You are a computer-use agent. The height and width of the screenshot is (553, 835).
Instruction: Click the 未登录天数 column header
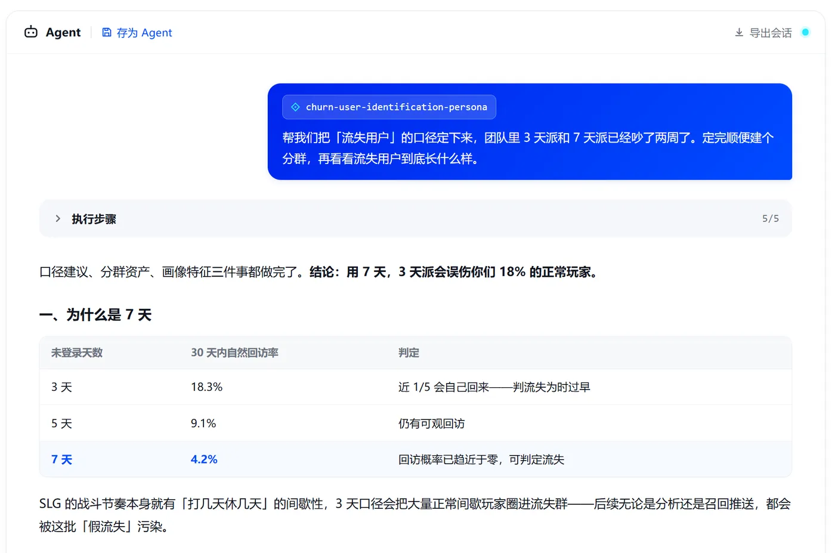coord(77,353)
